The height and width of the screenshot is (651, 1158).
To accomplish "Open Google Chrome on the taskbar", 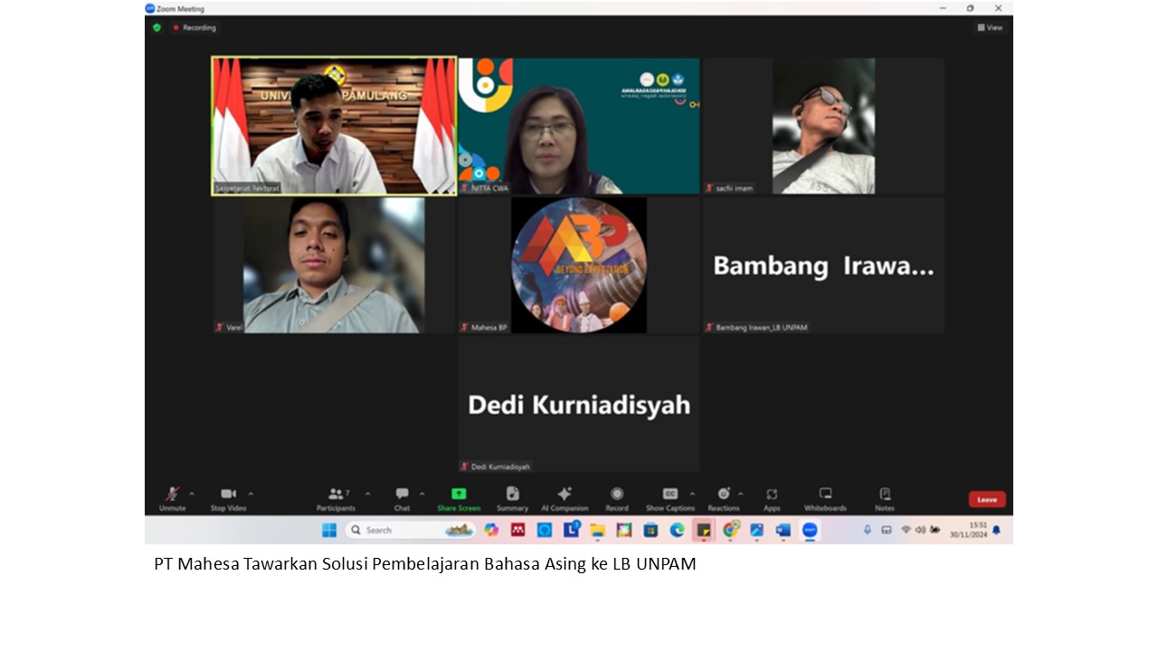I will (730, 530).
